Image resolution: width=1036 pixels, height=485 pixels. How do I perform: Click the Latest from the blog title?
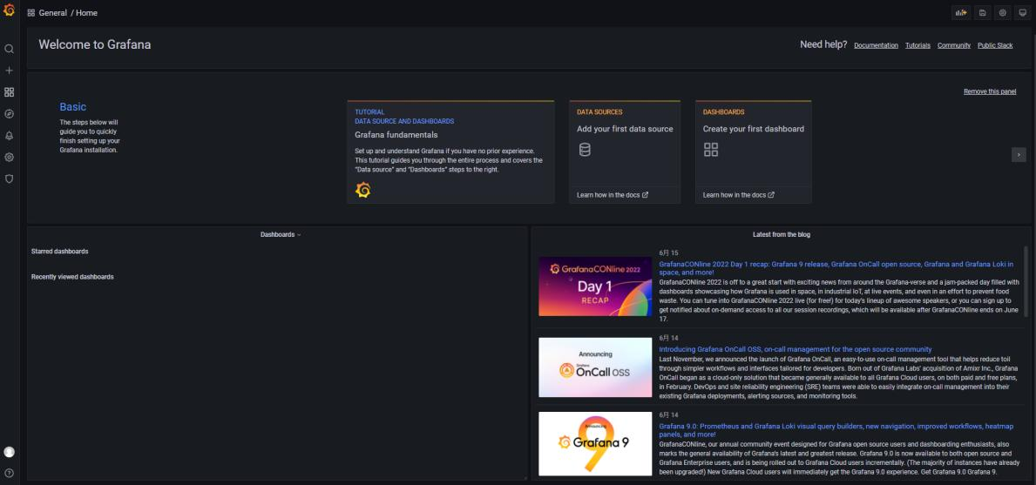782,235
